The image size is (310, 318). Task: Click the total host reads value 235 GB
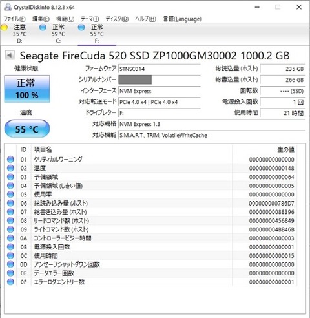point(283,69)
